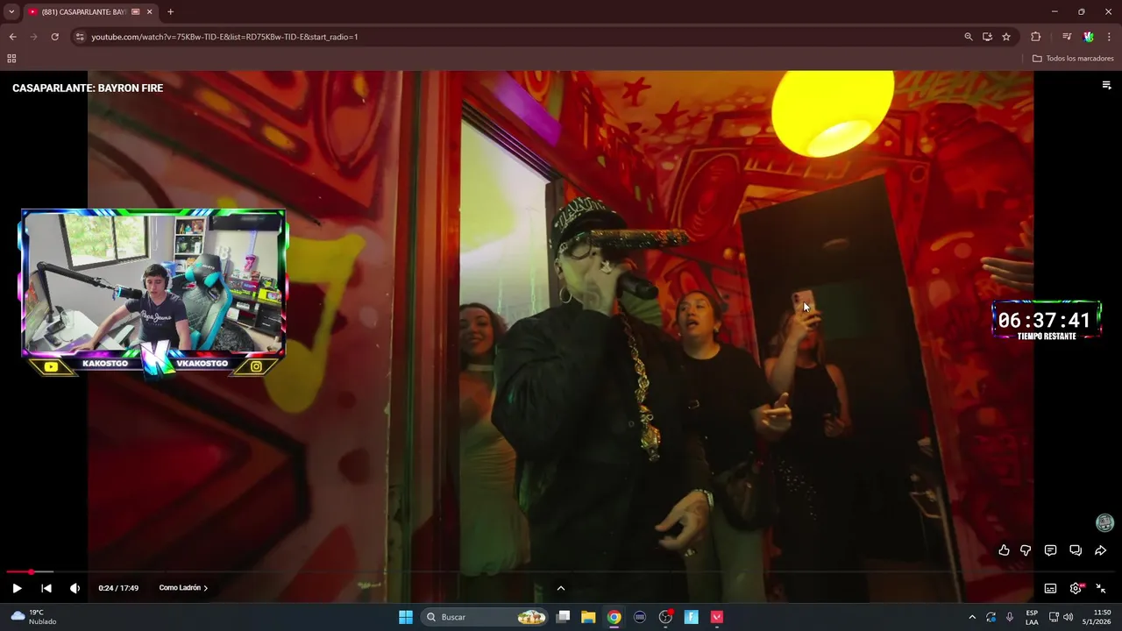The height and width of the screenshot is (631, 1122).
Task: Click video title 'CASAPARLANTE: BAYRON FIRE'
Action: (88, 88)
